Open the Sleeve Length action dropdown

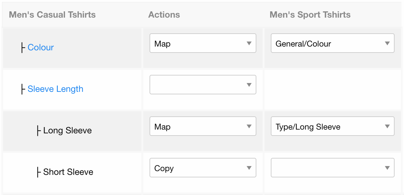click(203, 85)
